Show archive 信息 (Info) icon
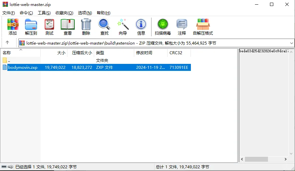This screenshot has height=171, width=295. pyautogui.click(x=141, y=24)
